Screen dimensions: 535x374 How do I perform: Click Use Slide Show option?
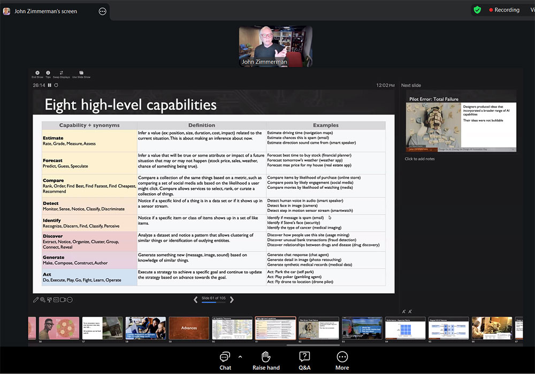point(81,73)
